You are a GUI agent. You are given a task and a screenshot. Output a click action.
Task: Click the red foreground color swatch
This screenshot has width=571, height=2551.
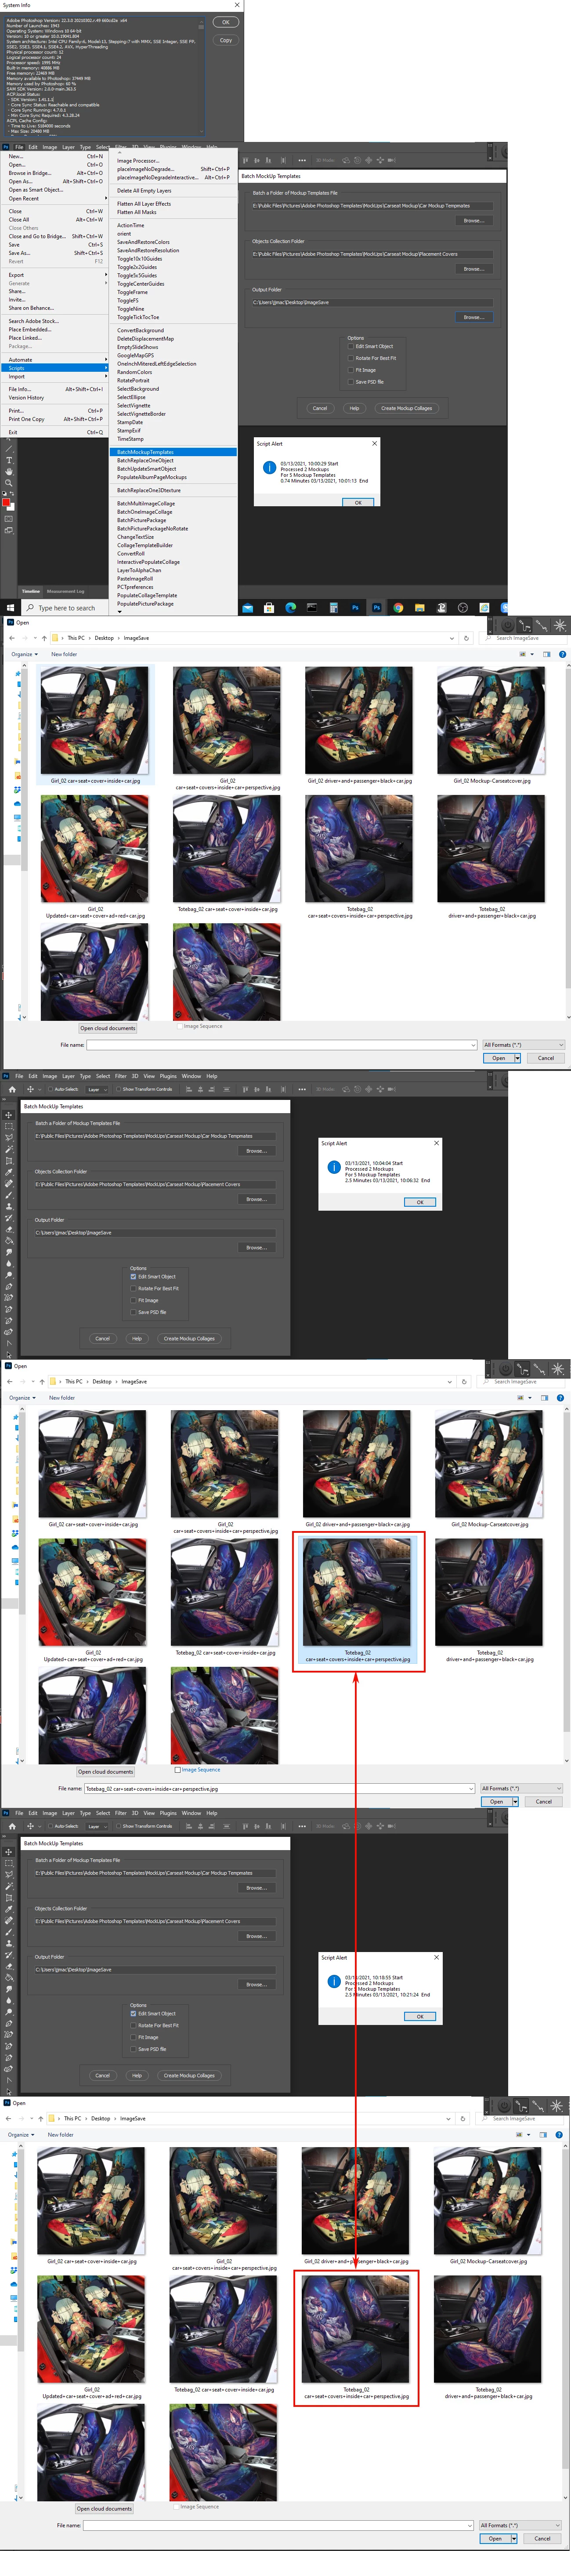[7, 502]
